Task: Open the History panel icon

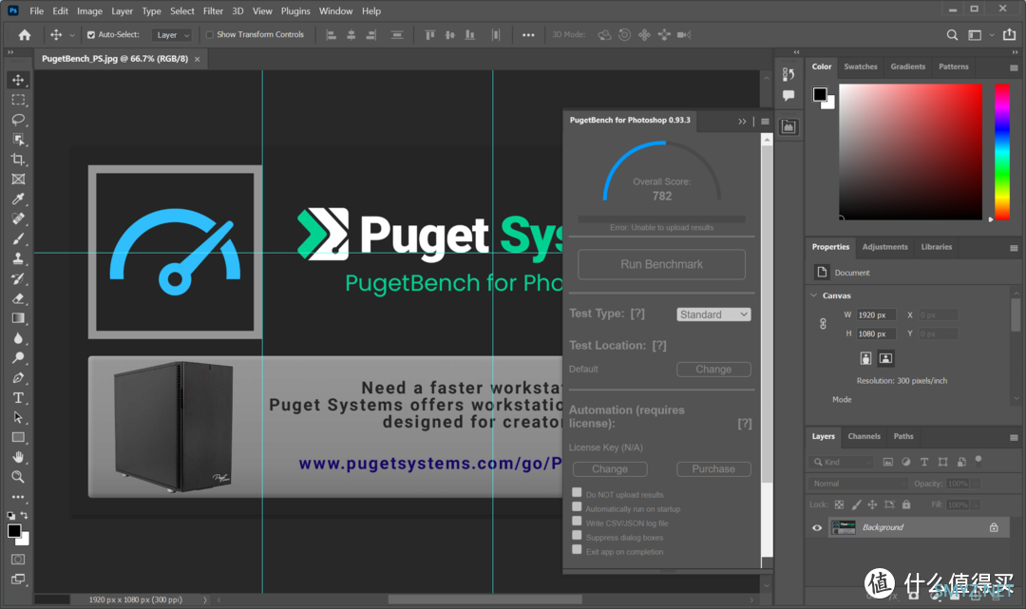Action: tap(788, 74)
